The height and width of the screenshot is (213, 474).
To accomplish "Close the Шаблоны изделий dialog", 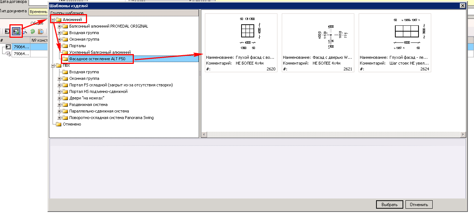I will [462, 6].
